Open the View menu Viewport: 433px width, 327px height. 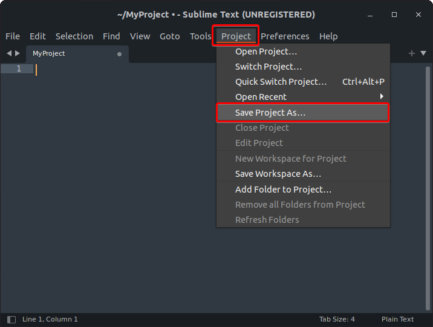point(140,36)
